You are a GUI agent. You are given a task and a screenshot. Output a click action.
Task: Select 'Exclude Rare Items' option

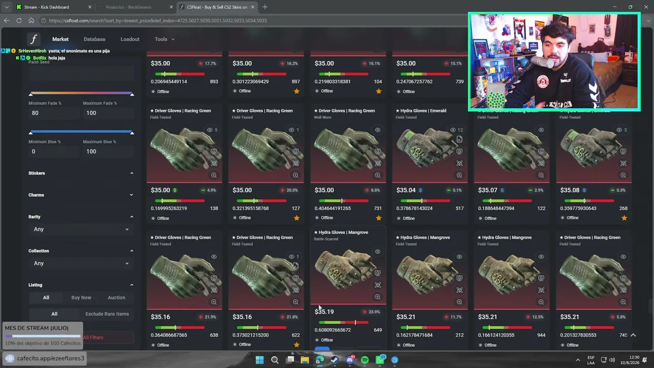[x=107, y=314]
